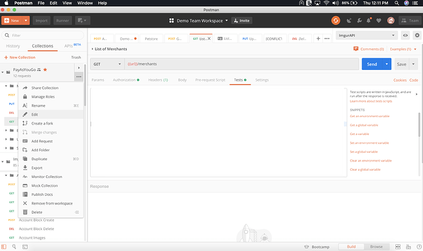Click the Invite button
Screen dimensions: 423x251
coord(242,20)
